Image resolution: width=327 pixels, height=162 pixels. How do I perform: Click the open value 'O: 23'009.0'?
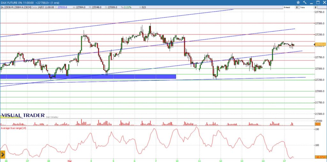[111, 7]
